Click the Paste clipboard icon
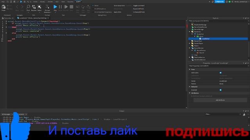 pyautogui.click(x=4, y=7)
